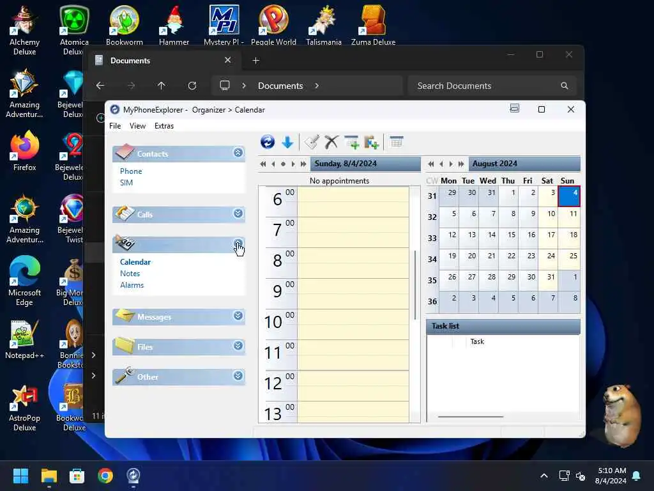This screenshot has height=491, width=654.
Task: Click the Messages envelope icon
Action: pyautogui.click(x=125, y=316)
